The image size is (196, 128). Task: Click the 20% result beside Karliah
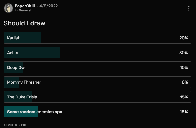183,38
